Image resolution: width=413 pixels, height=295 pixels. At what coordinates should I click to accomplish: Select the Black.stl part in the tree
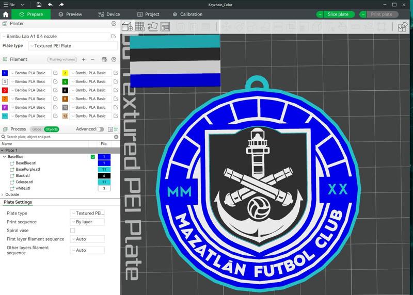point(23,175)
